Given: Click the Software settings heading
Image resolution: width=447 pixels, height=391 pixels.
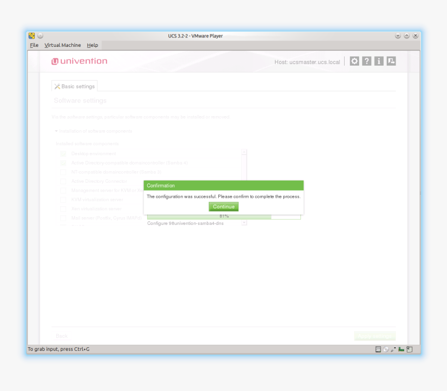Looking at the screenshot, I should click(80, 100).
